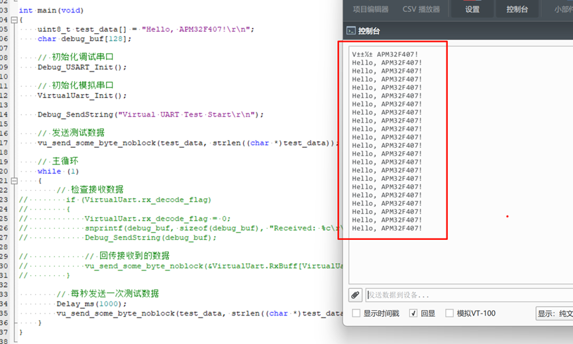The image size is (573, 344).
Task: Click the 发送测试数据 comment line
Action: coord(72,133)
